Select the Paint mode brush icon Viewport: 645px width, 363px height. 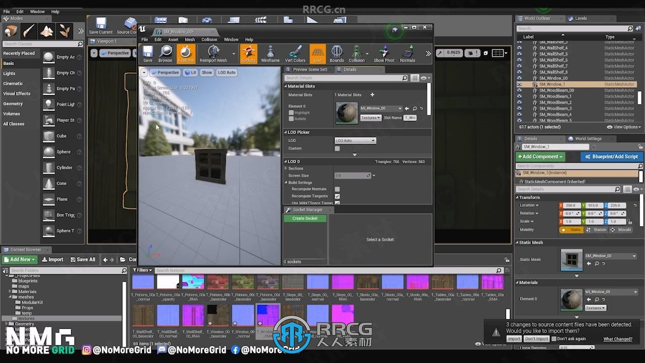[29, 31]
